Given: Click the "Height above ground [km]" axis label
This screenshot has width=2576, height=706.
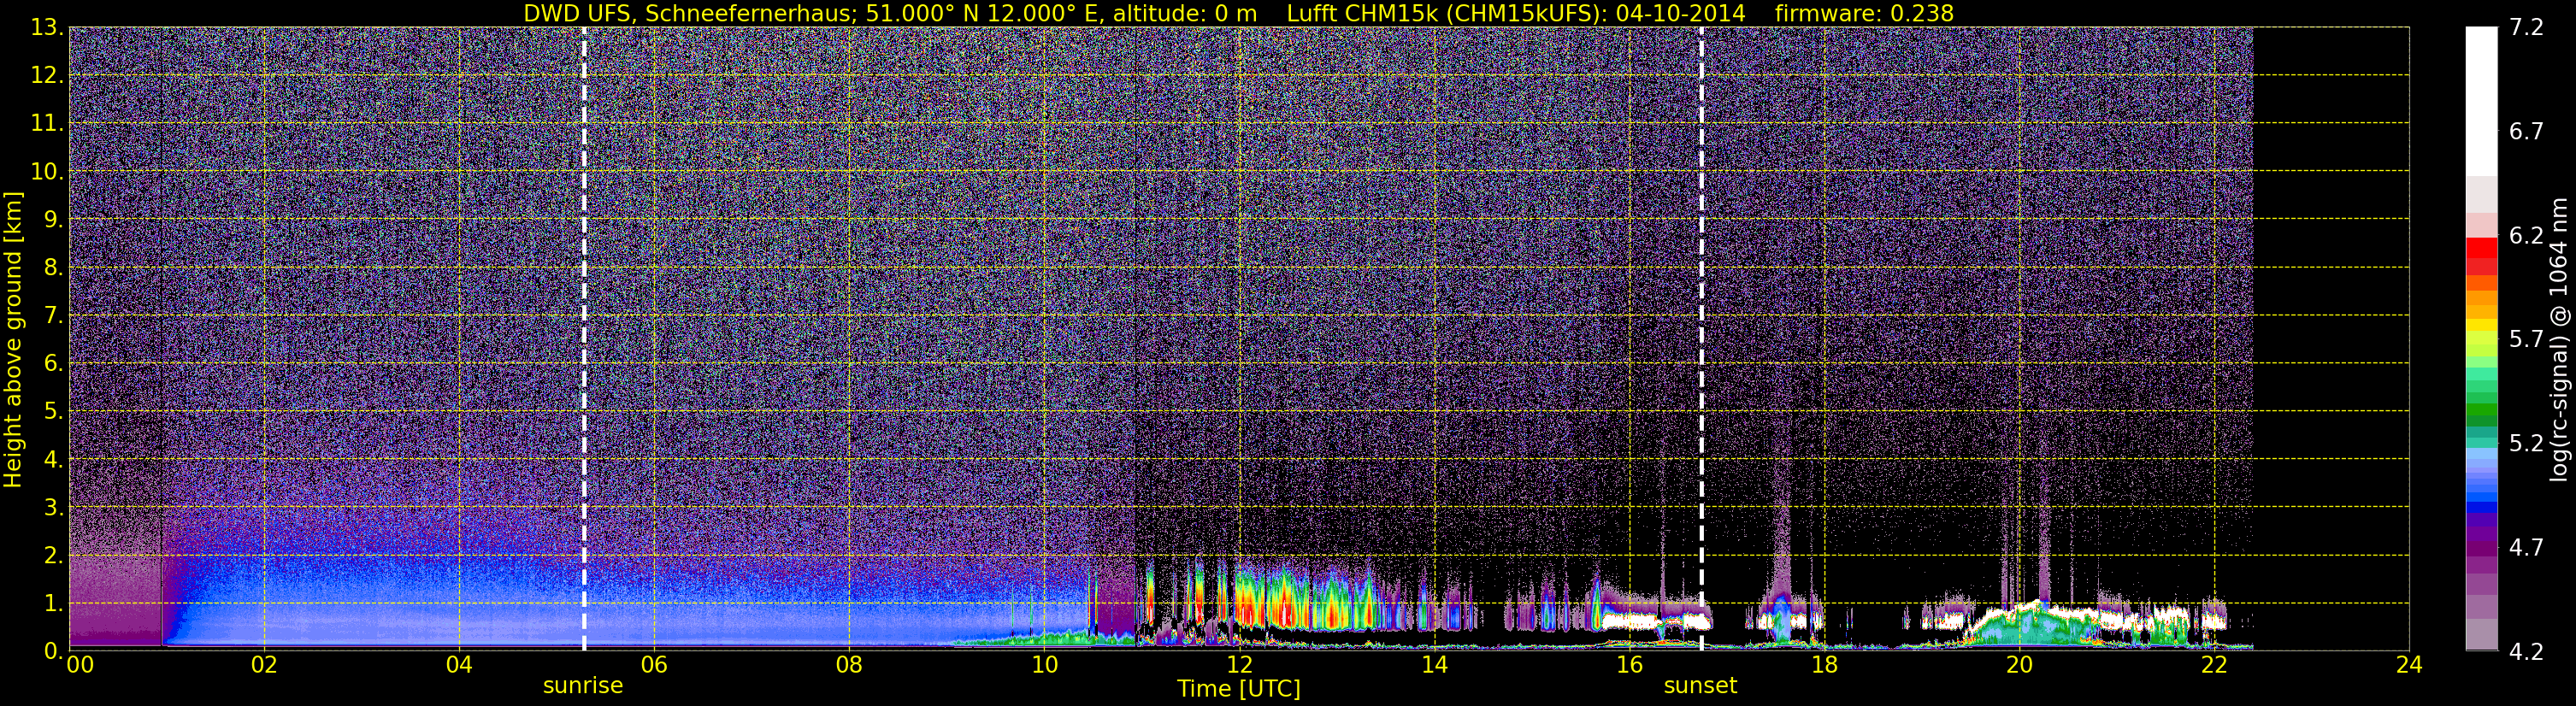Looking at the screenshot, I should click(x=13, y=340).
